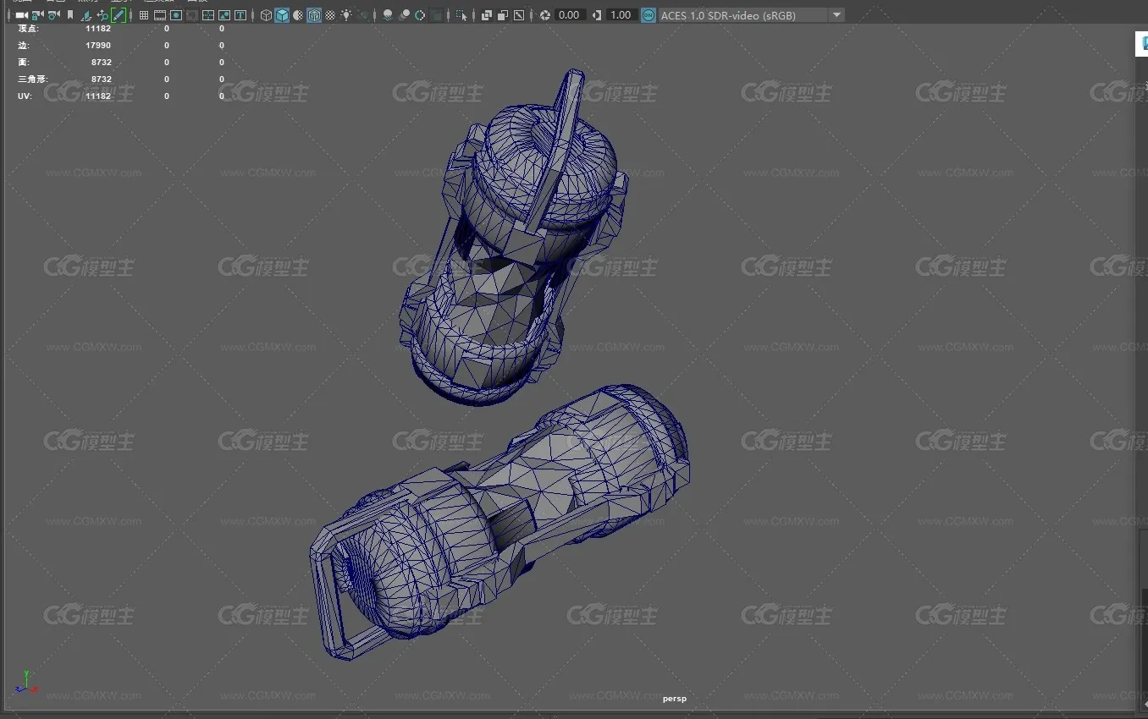Toggle the Safe Title 'T' icon
This screenshot has width=1148, height=719.
point(240,15)
